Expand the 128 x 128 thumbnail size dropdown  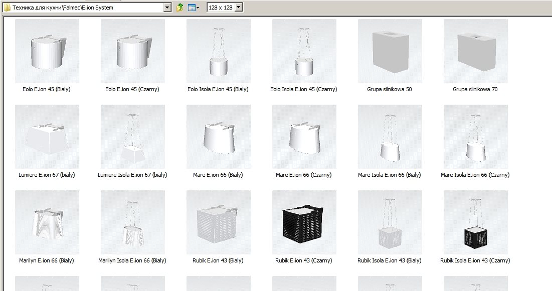point(239,7)
